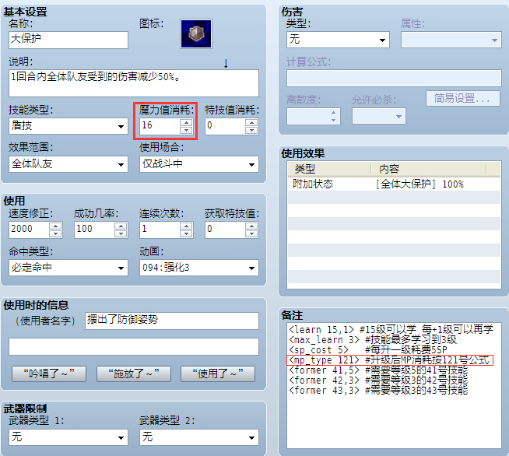Increase 连续次数 with the up arrow

[186, 226]
